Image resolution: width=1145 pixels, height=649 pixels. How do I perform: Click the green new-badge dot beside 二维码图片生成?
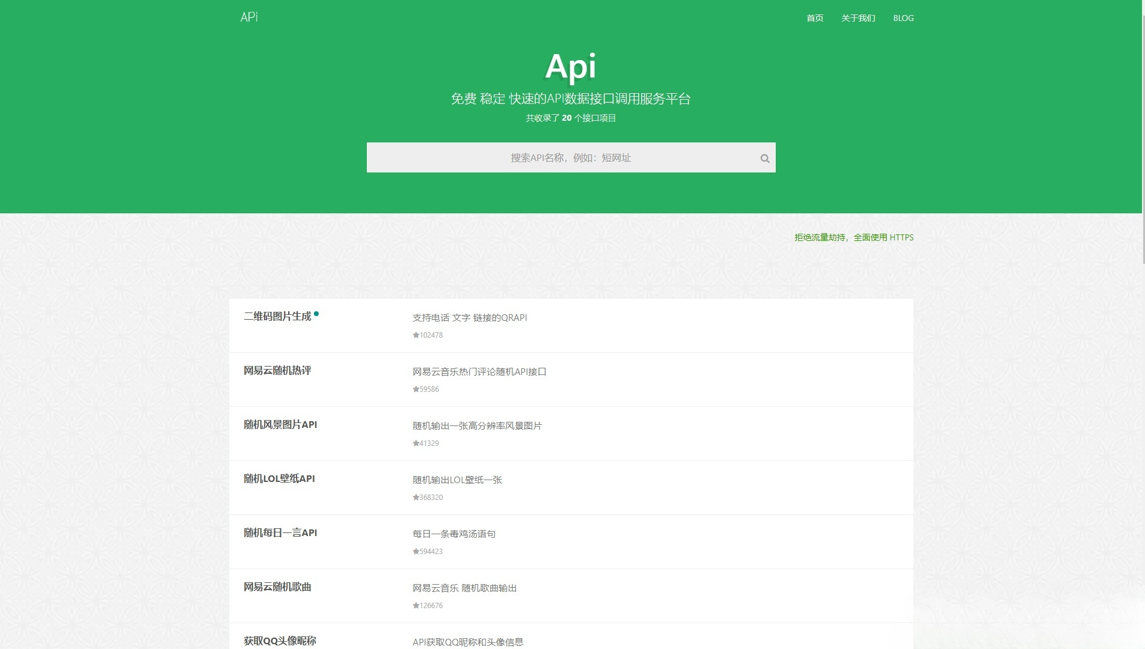click(318, 313)
